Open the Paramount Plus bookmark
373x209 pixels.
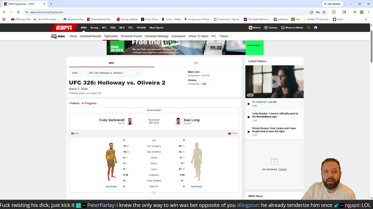(x=73, y=19)
